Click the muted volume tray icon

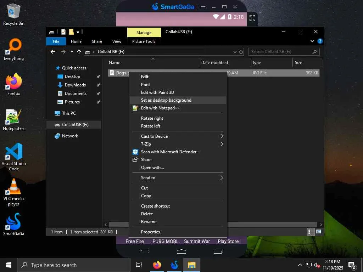click(317, 265)
